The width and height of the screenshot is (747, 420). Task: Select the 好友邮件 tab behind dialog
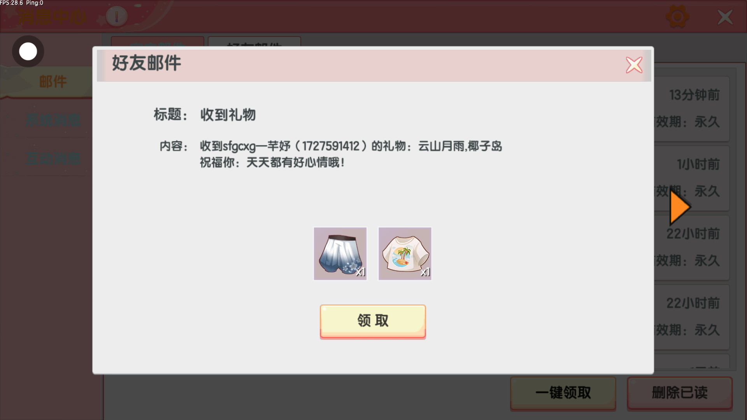pos(254,42)
